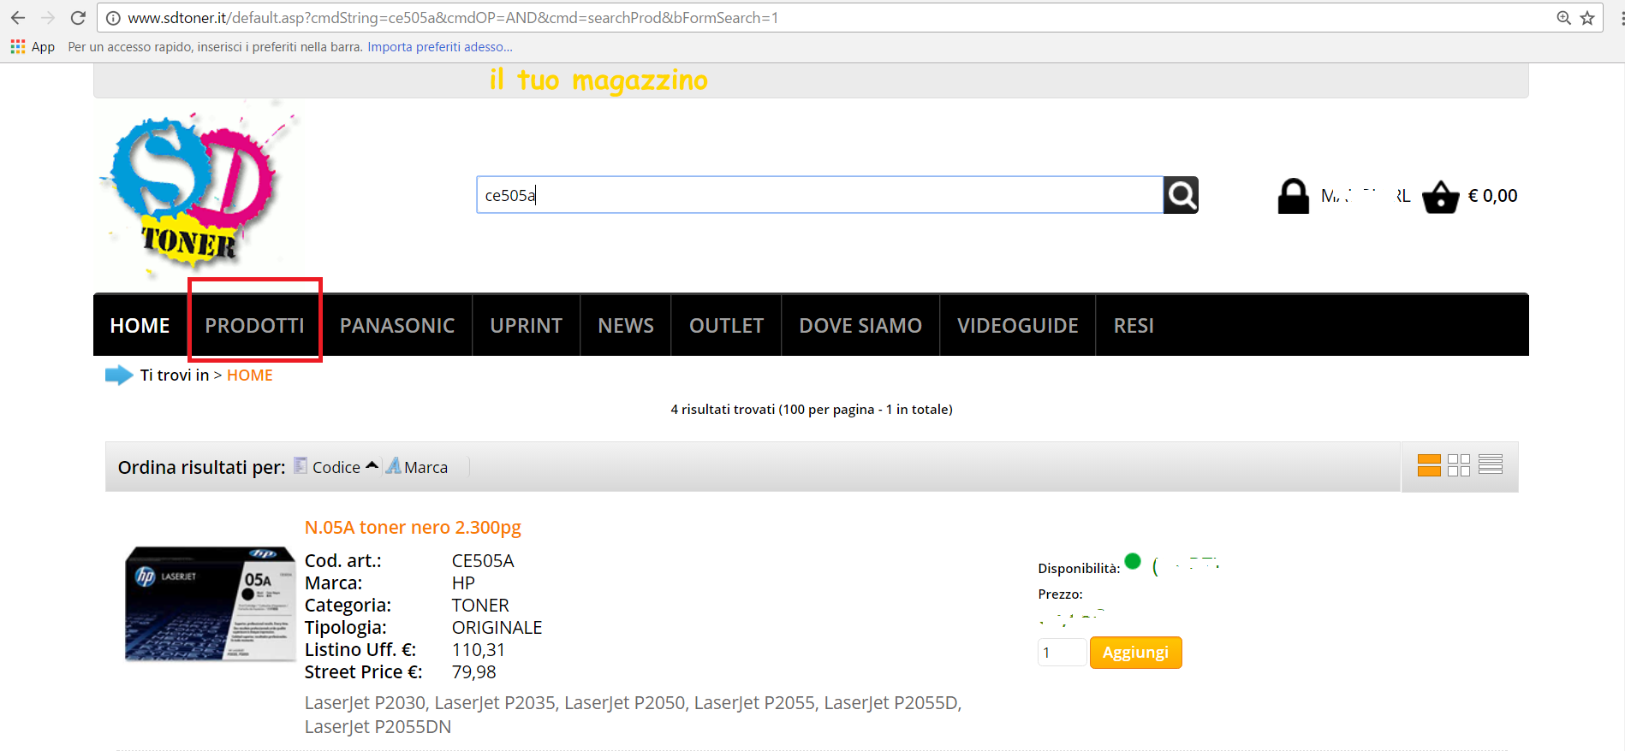The width and height of the screenshot is (1625, 751).
Task: Open the PANASONIC menu item
Action: [397, 326]
